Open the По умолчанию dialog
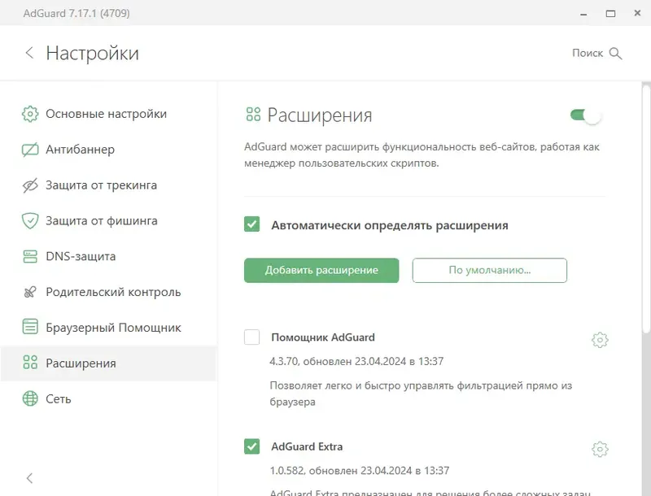The width and height of the screenshot is (651, 496). (x=490, y=270)
